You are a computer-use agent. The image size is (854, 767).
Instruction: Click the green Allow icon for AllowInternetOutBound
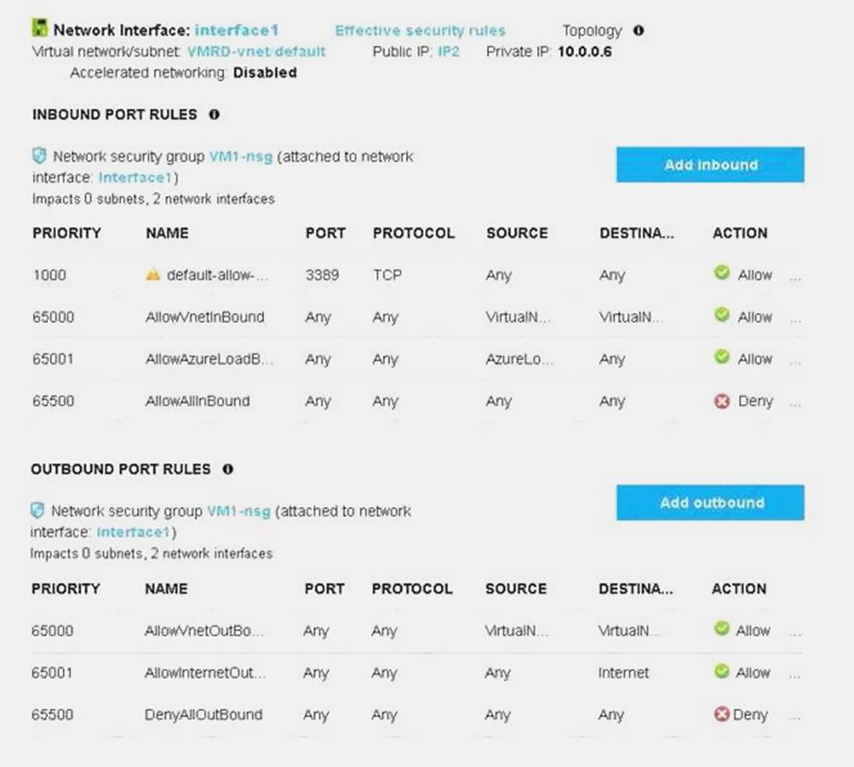[x=722, y=672]
